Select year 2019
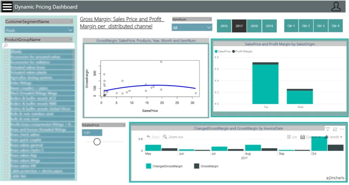The width and height of the screenshot is (349, 185). pyautogui.click(x=269, y=26)
